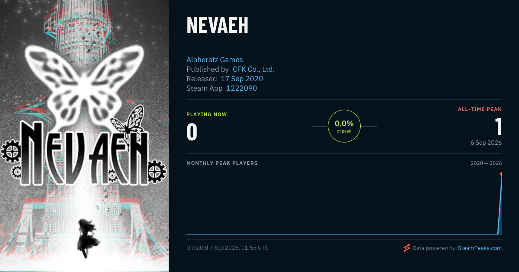The image size is (519, 272).
Task: Click the SteamPeaks logo icon
Action: pos(407,248)
